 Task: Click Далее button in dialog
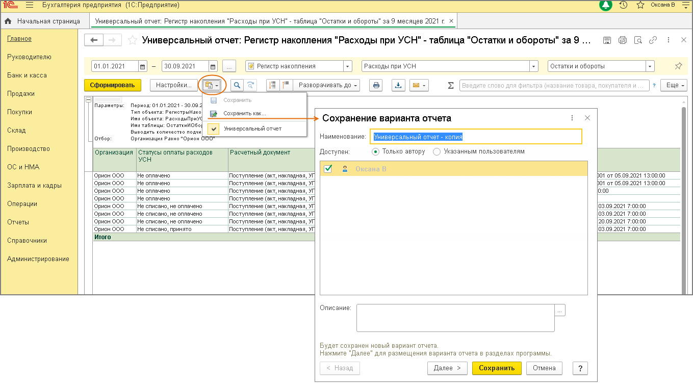coord(447,368)
